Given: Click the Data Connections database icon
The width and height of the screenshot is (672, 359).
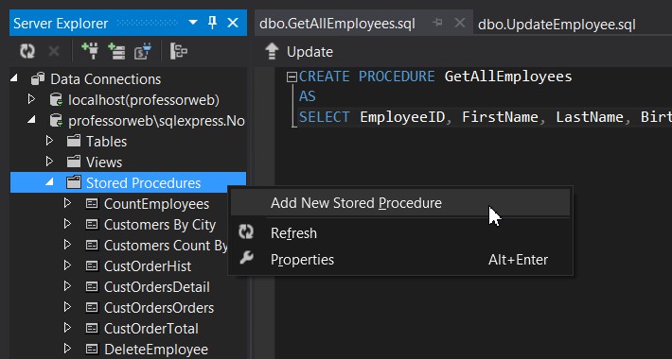Looking at the screenshot, I should click(x=38, y=78).
